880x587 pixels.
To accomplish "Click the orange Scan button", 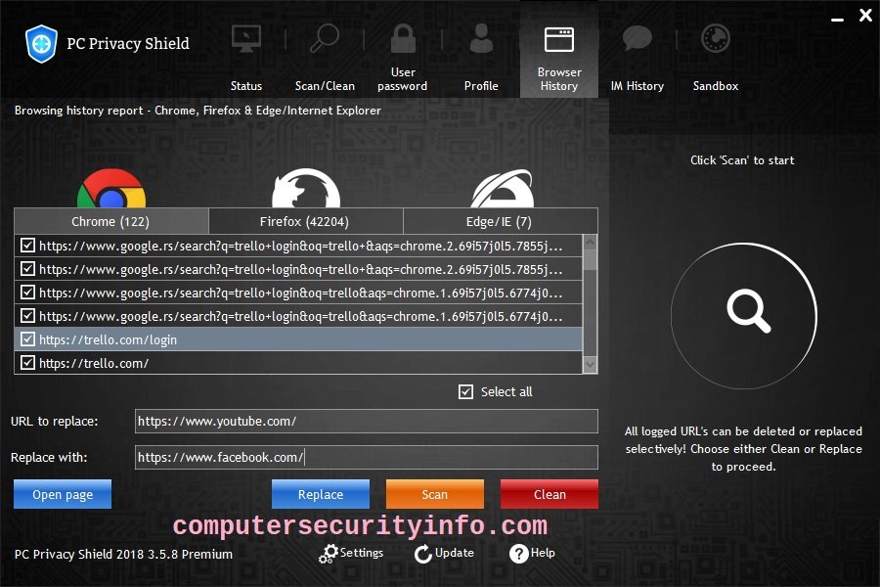I will click(435, 494).
